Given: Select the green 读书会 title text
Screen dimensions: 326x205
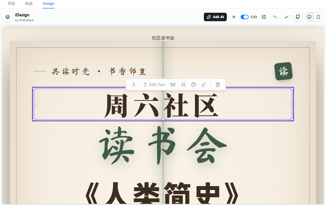Looking at the screenshot, I should pyautogui.click(x=163, y=145).
